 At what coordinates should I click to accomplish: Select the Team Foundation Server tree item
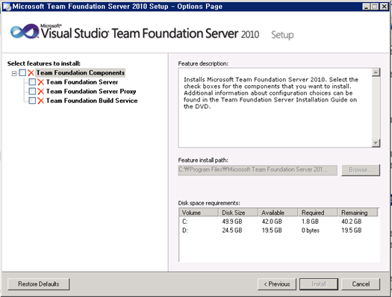coord(82,82)
